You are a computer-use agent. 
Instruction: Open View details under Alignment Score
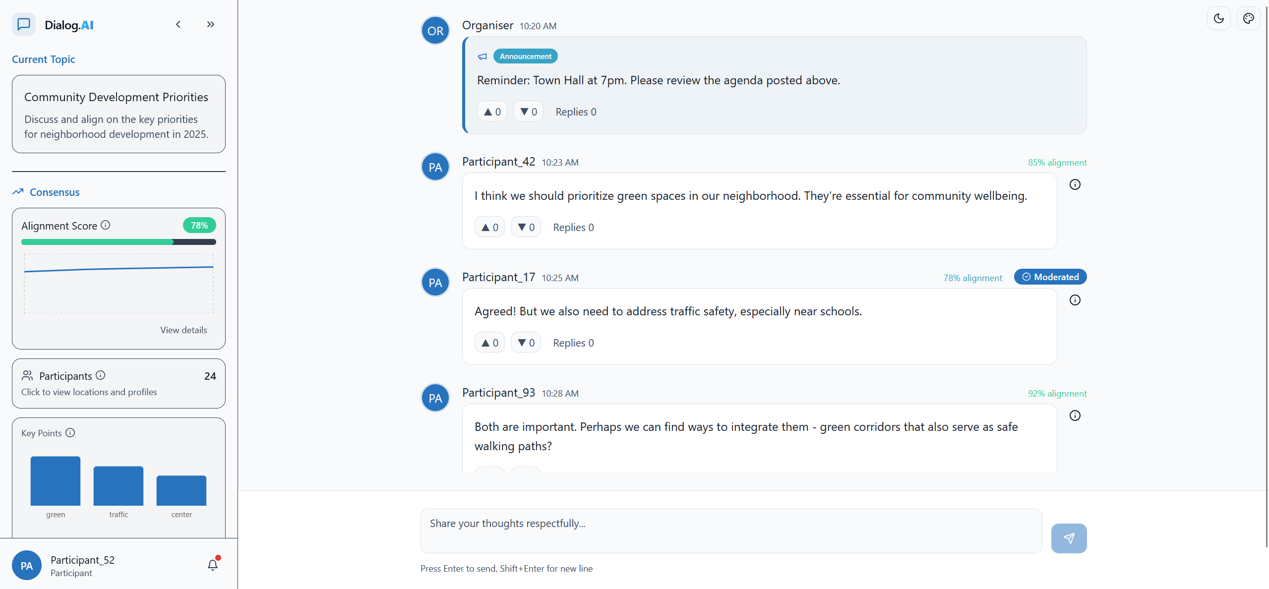(183, 329)
